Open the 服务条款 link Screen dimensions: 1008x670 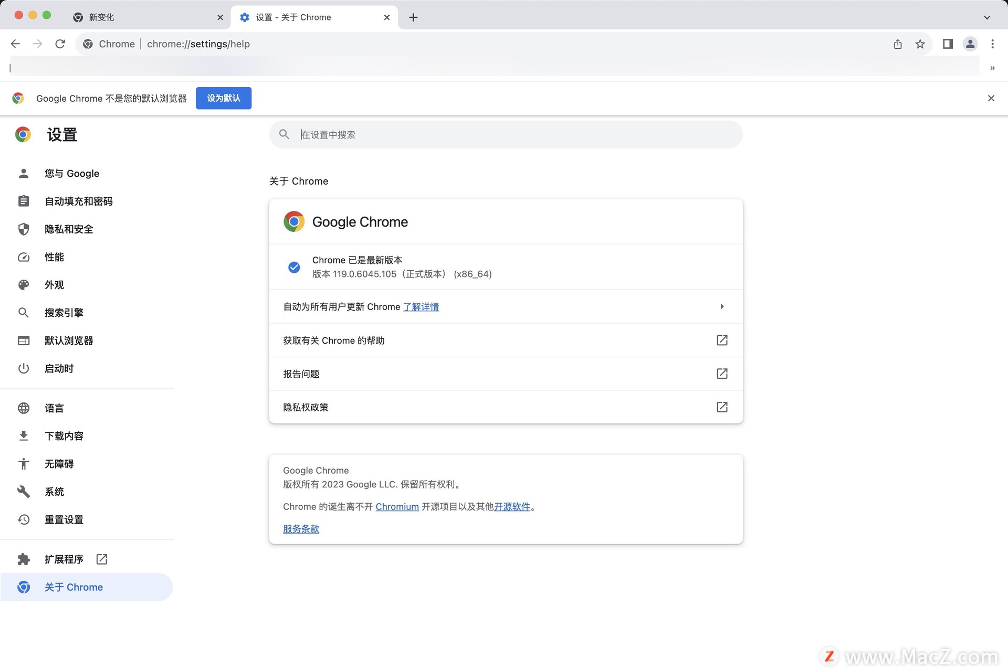(301, 529)
